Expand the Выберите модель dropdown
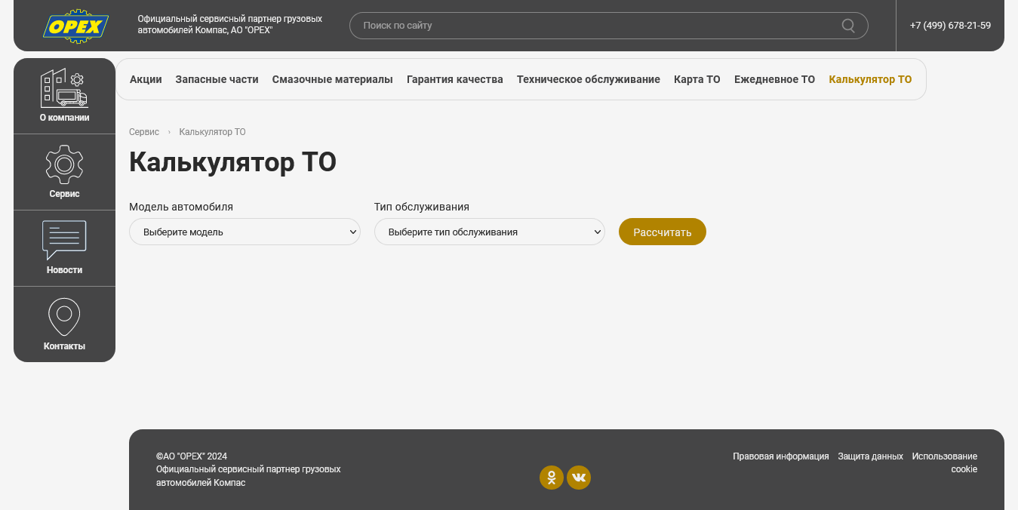 245,232
